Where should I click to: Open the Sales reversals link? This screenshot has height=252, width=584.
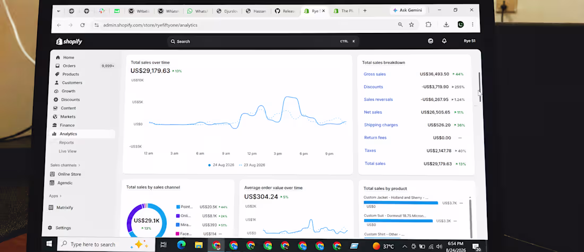coord(379,99)
